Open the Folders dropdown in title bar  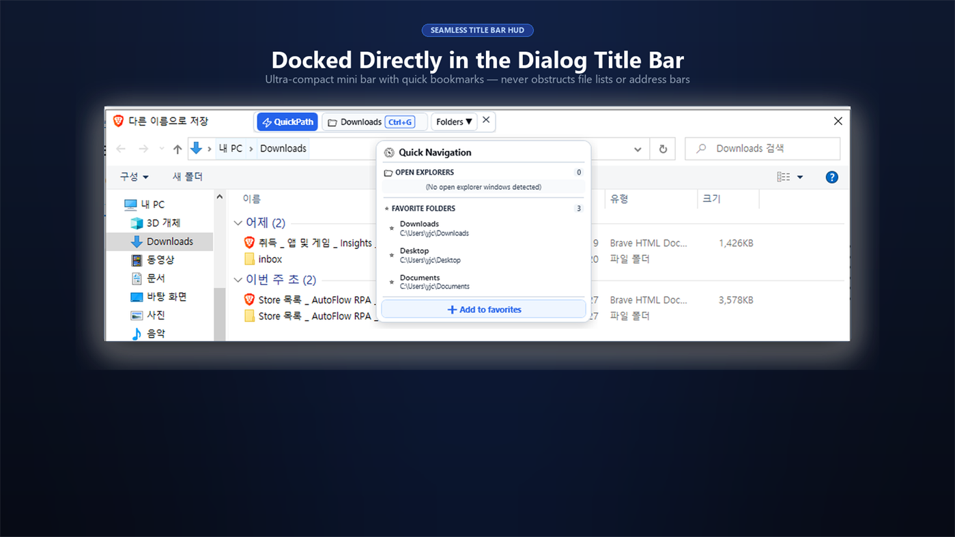pos(454,122)
